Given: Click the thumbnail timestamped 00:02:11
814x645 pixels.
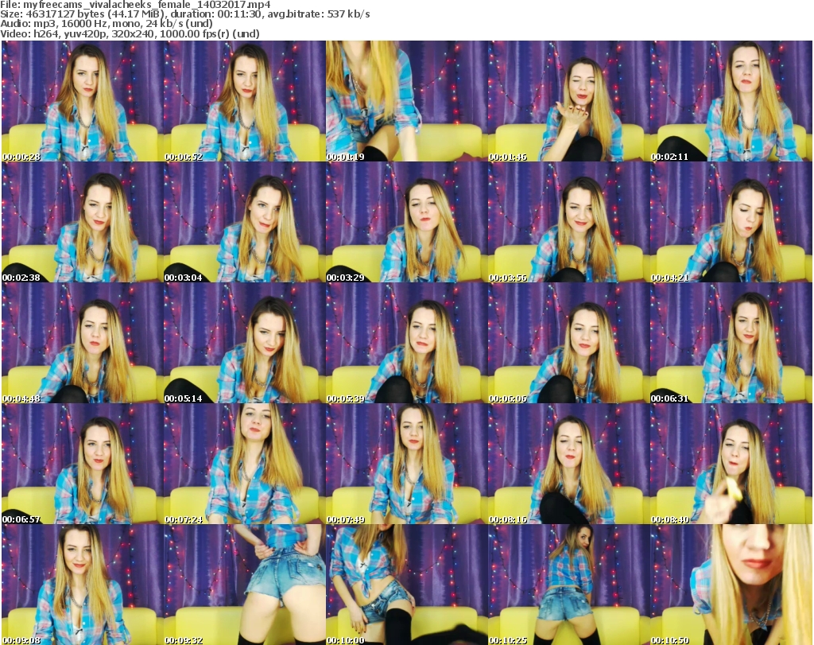Looking at the screenshot, I should [x=731, y=101].
